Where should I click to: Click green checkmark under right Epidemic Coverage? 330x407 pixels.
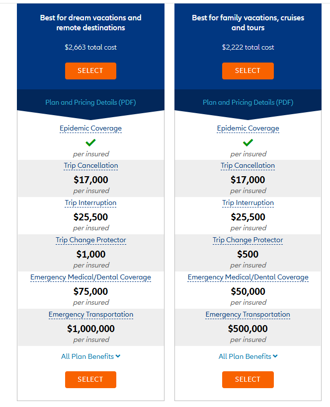[248, 142]
